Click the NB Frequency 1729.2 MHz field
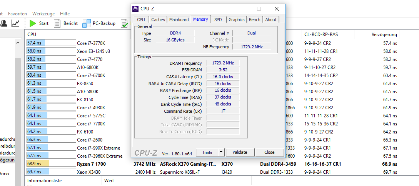The width and height of the screenshot is (419, 186). tap(252, 47)
